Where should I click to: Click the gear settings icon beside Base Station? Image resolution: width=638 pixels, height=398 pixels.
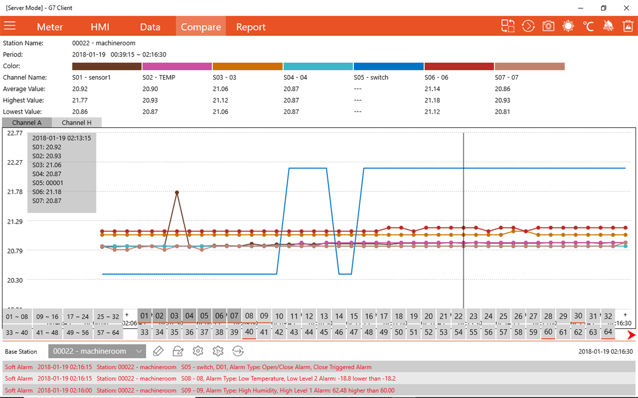coord(198,351)
